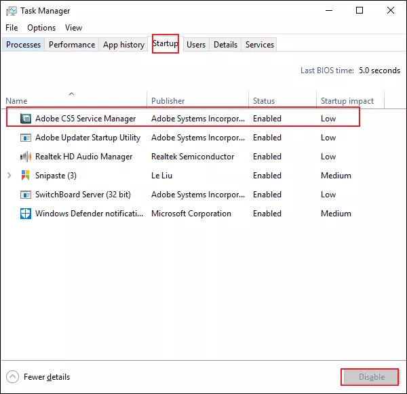Open the File menu
Image resolution: width=407 pixels, height=394 pixels.
pos(12,28)
